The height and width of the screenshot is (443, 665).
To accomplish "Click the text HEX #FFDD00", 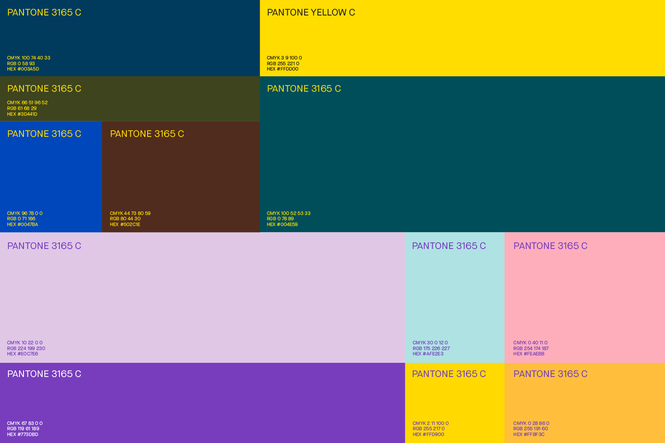I will pos(283,69).
